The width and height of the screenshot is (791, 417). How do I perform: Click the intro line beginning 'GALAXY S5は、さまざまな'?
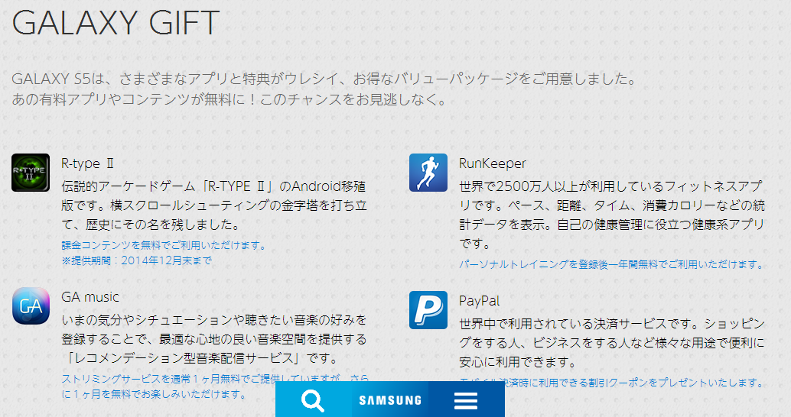click(x=325, y=79)
